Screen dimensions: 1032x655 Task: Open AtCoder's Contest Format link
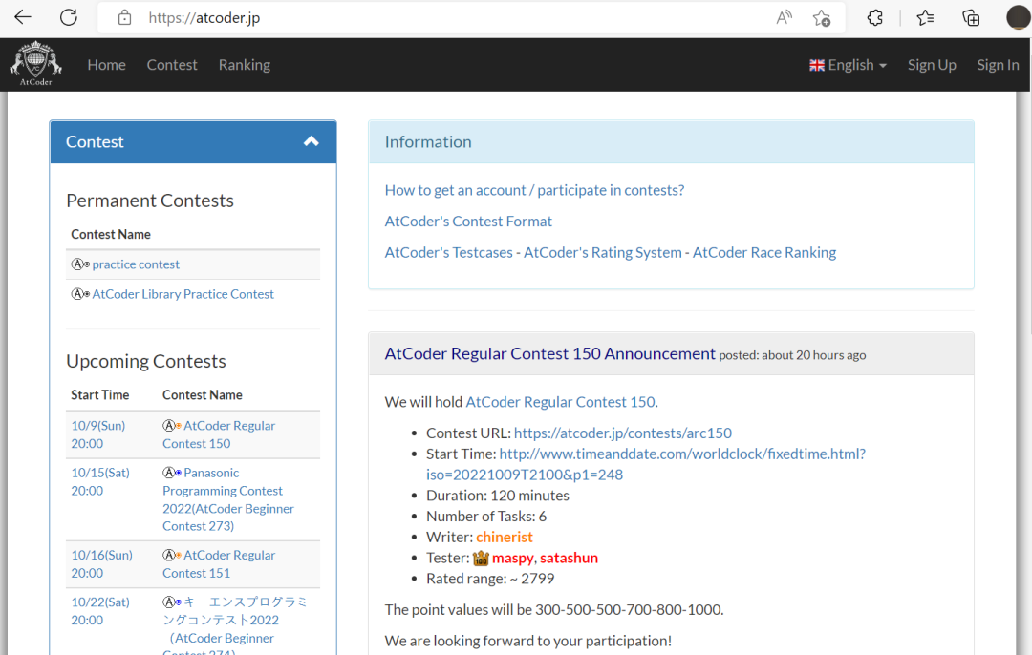pos(468,221)
